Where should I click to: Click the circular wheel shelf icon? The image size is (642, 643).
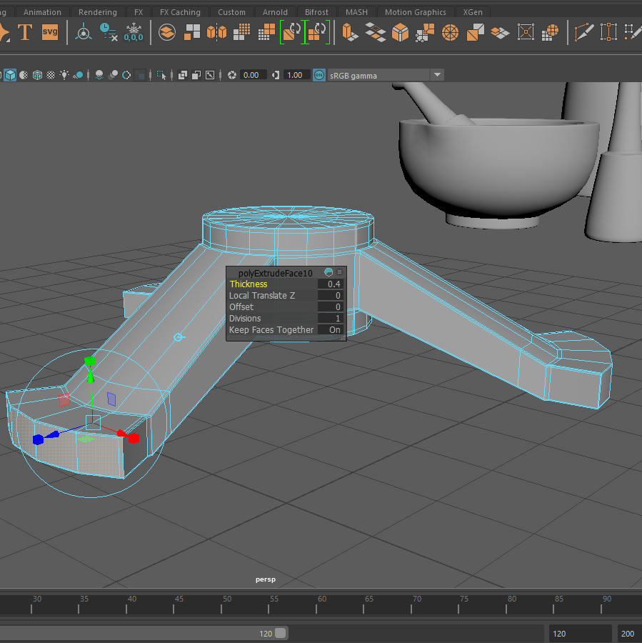(x=450, y=32)
